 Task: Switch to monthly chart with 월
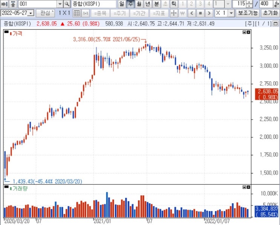tap(139, 4)
